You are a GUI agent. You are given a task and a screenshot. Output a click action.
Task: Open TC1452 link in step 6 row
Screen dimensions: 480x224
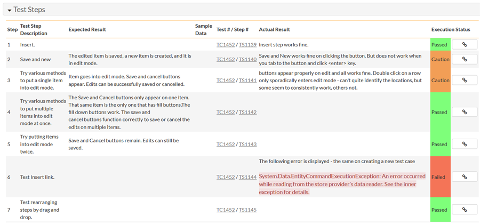225,177
